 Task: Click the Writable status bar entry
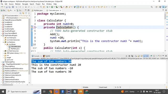click(85, 87)
